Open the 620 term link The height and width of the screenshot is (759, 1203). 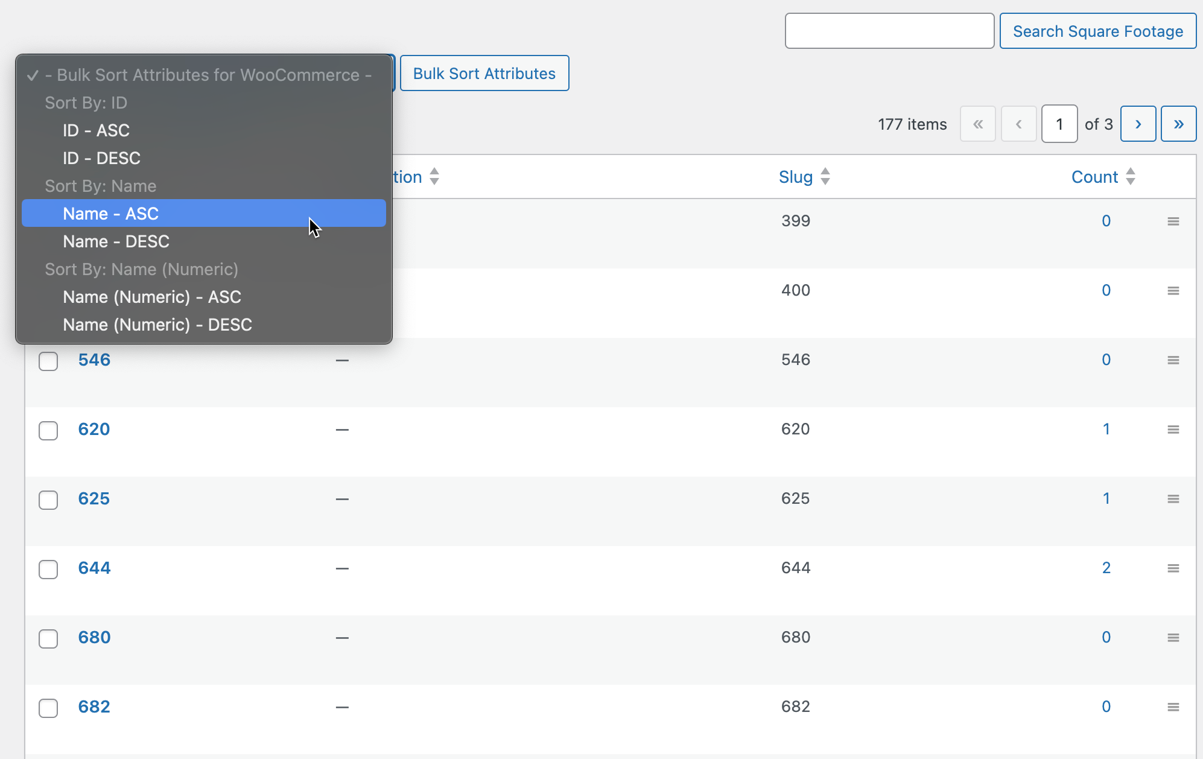[x=94, y=429]
